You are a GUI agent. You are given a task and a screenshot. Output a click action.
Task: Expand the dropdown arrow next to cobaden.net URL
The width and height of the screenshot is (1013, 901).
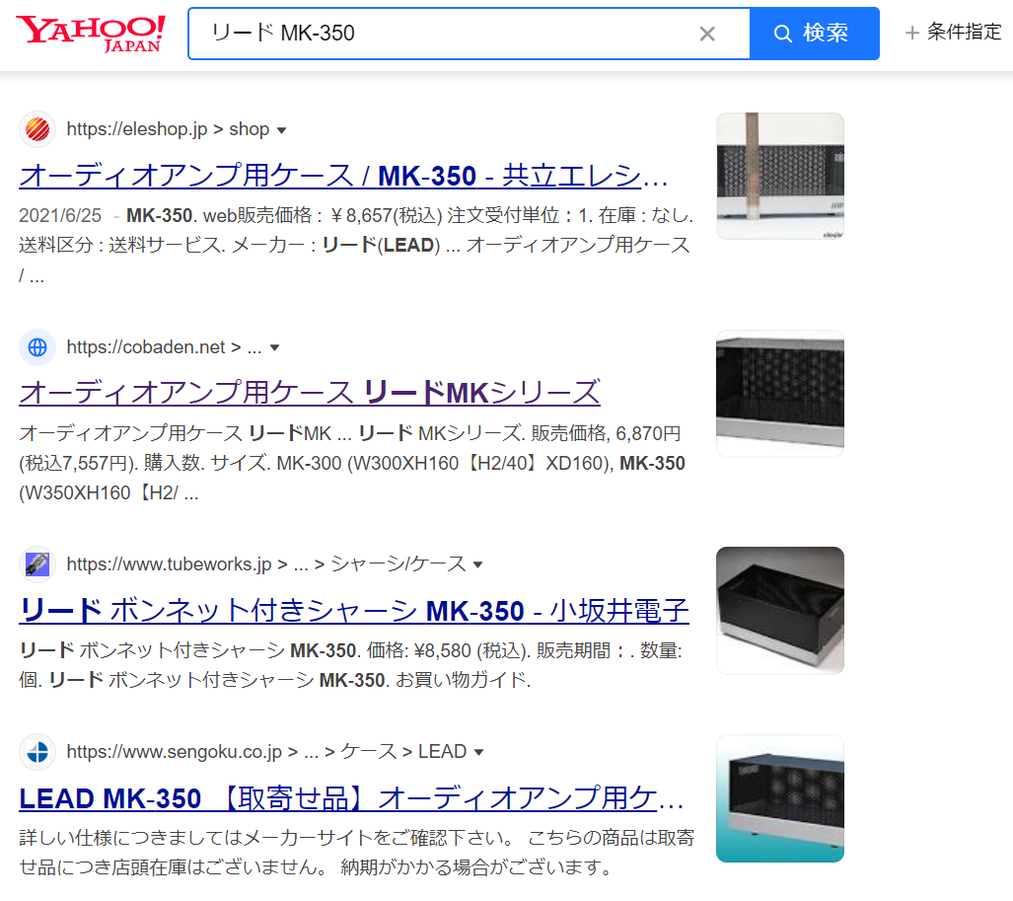274,347
